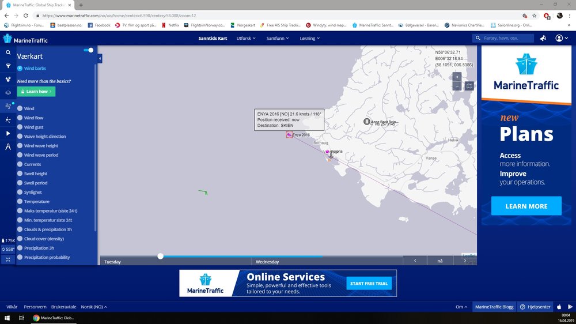The width and height of the screenshot is (576, 324).
Task: Open the Windows Start menu
Action: [7, 318]
